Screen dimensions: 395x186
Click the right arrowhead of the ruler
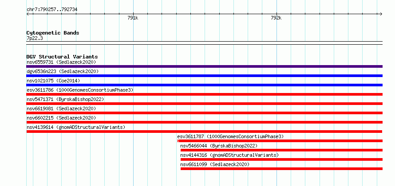[381, 14]
